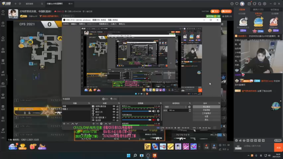Click the refresh icon in browser header

[20, 4]
